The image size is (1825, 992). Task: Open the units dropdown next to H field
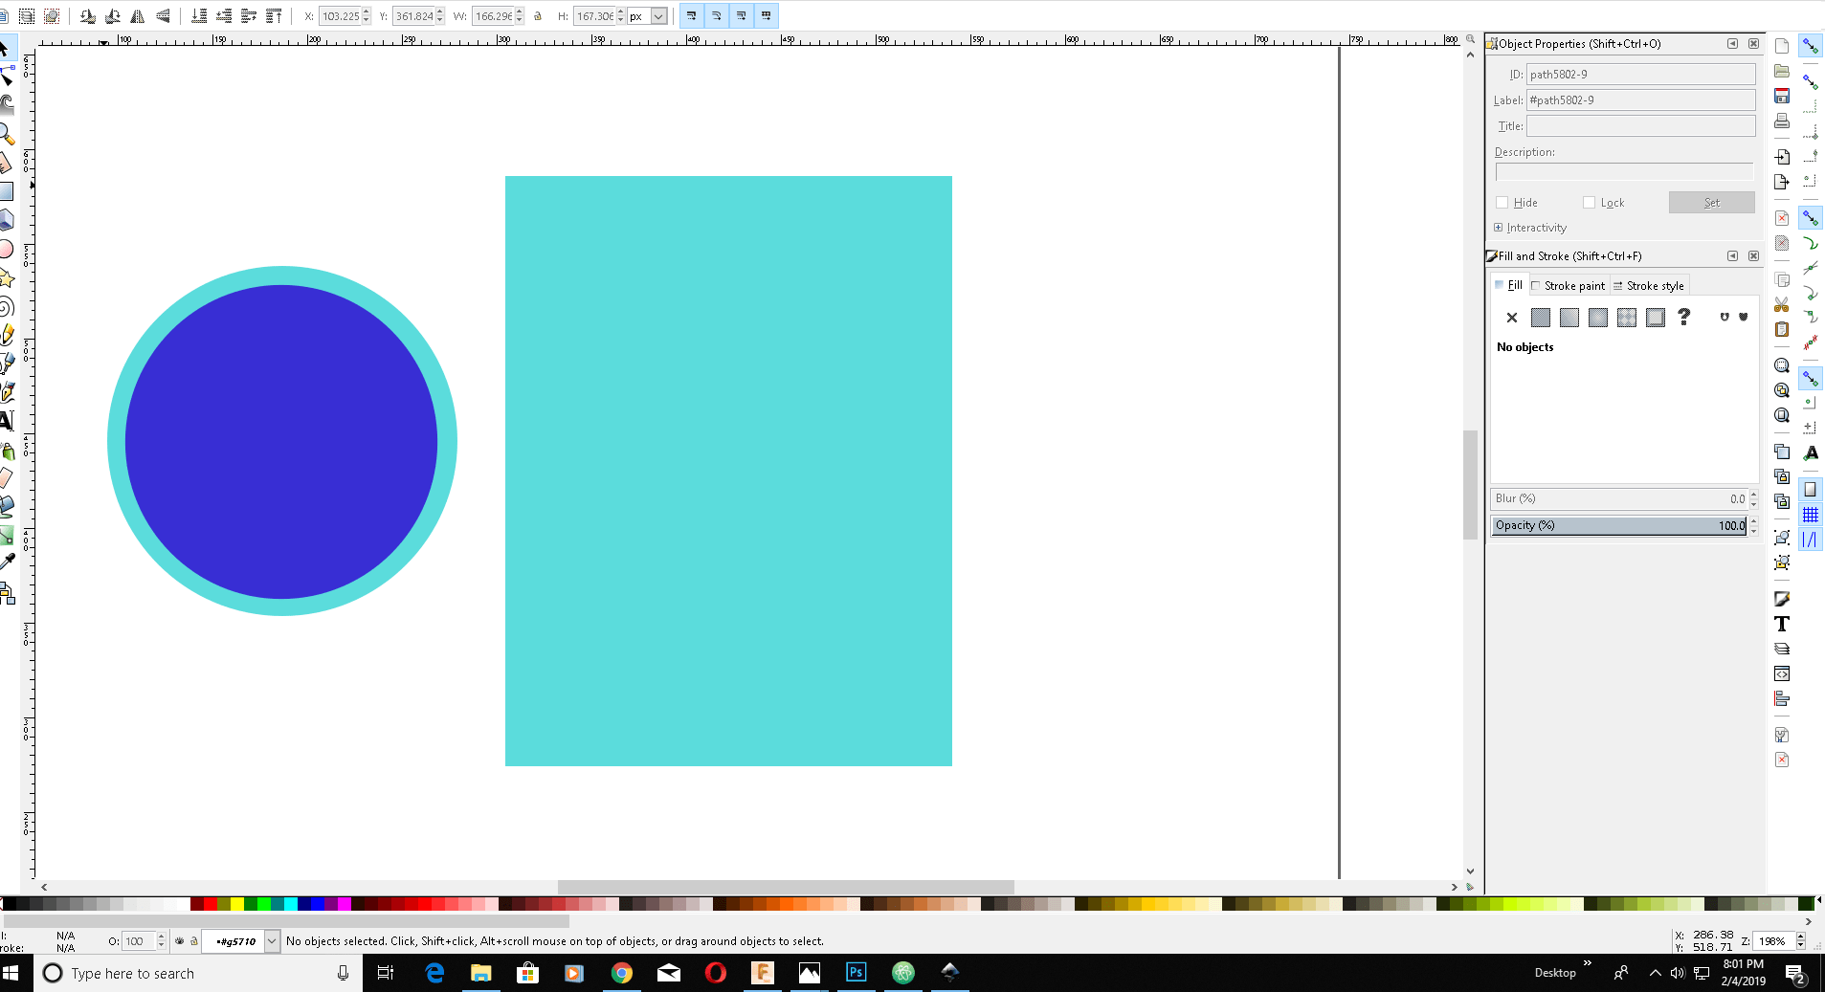[x=657, y=16]
